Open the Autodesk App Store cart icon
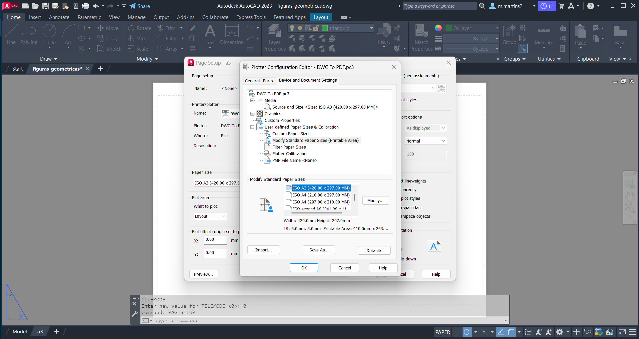 (x=561, y=6)
